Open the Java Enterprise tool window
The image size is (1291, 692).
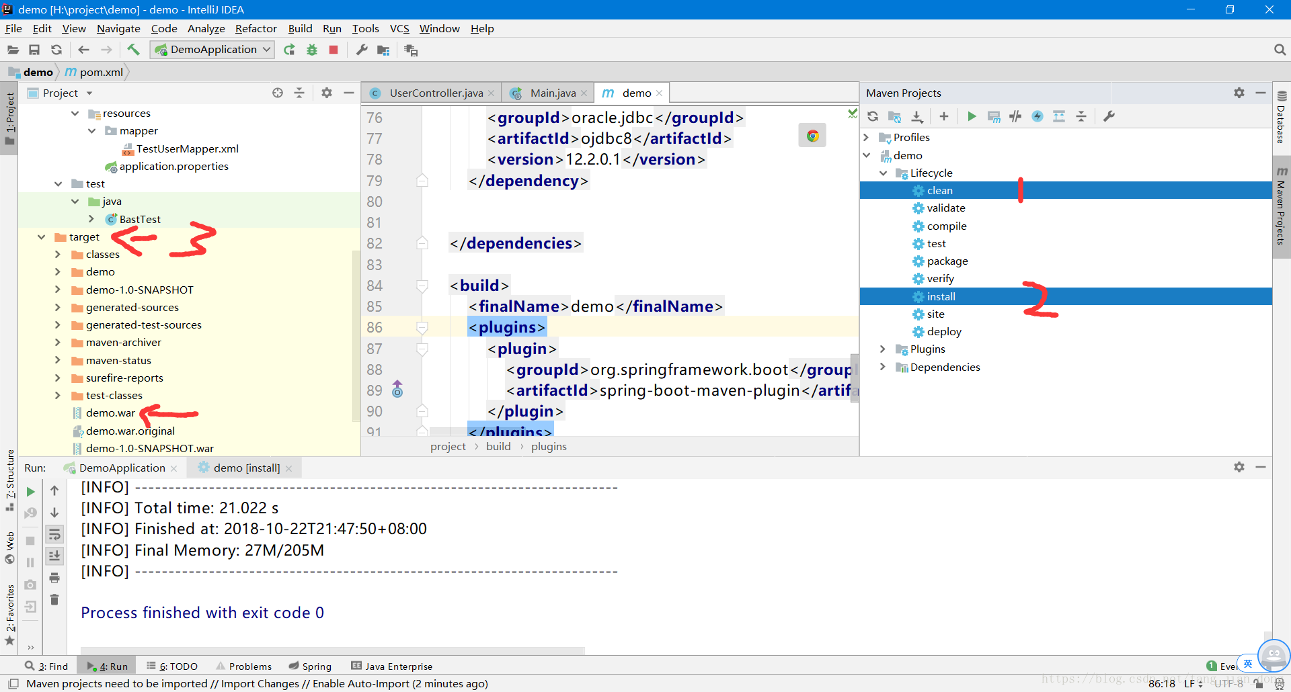[391, 666]
